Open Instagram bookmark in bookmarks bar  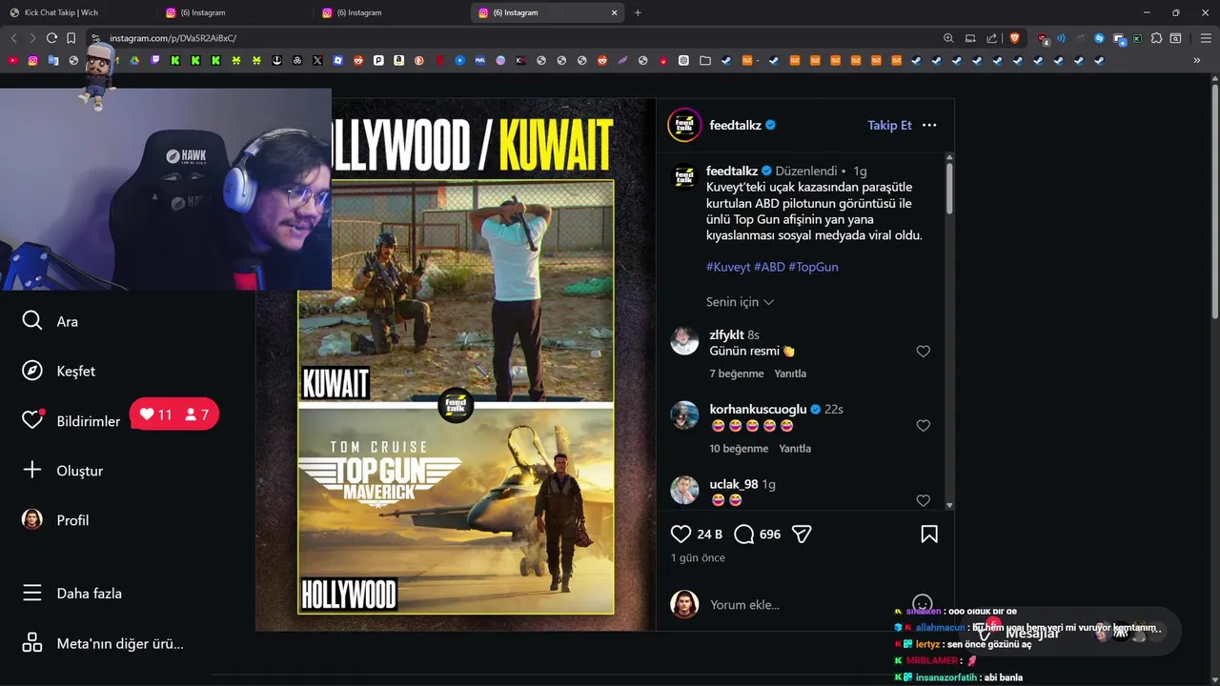pyautogui.click(x=32, y=60)
